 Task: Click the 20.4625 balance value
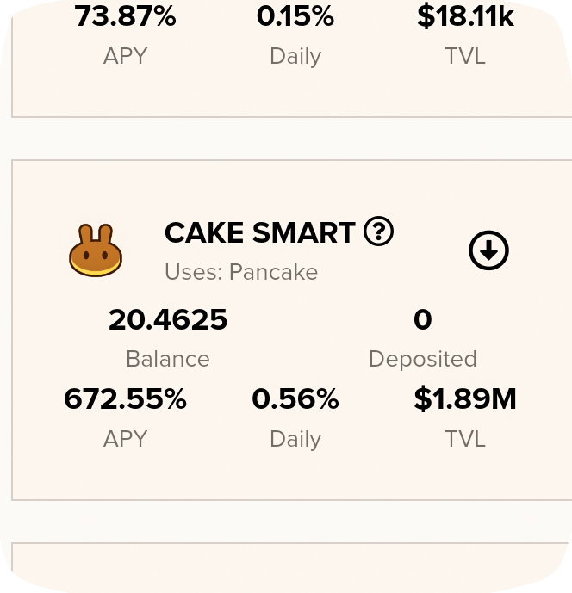click(168, 319)
